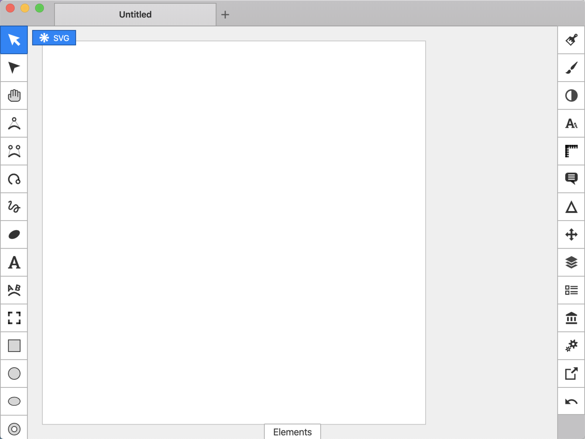
Task: Select the Rectangle shape tool
Action: point(14,346)
